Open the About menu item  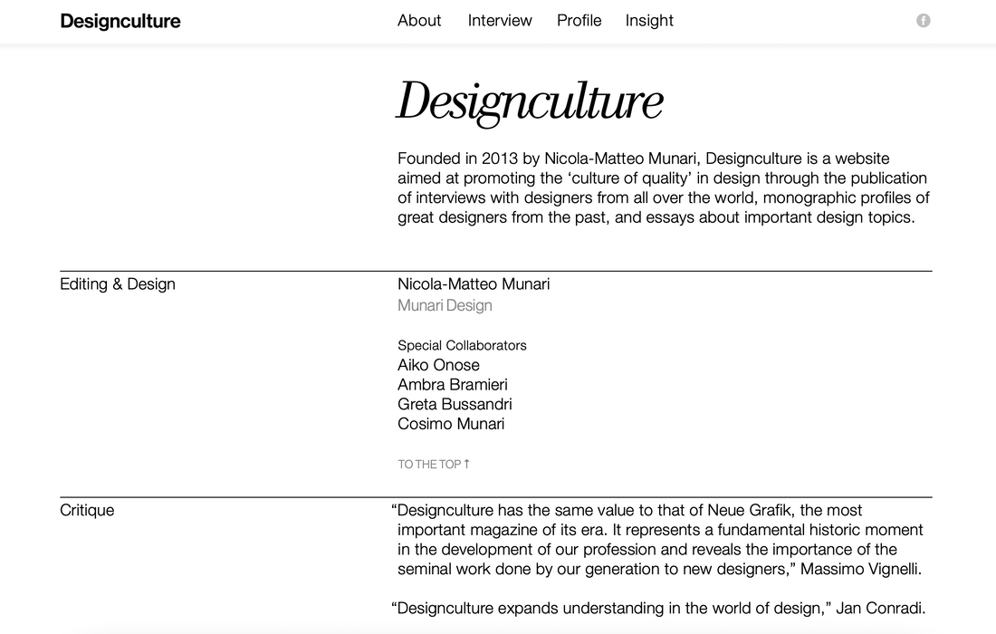[419, 20]
